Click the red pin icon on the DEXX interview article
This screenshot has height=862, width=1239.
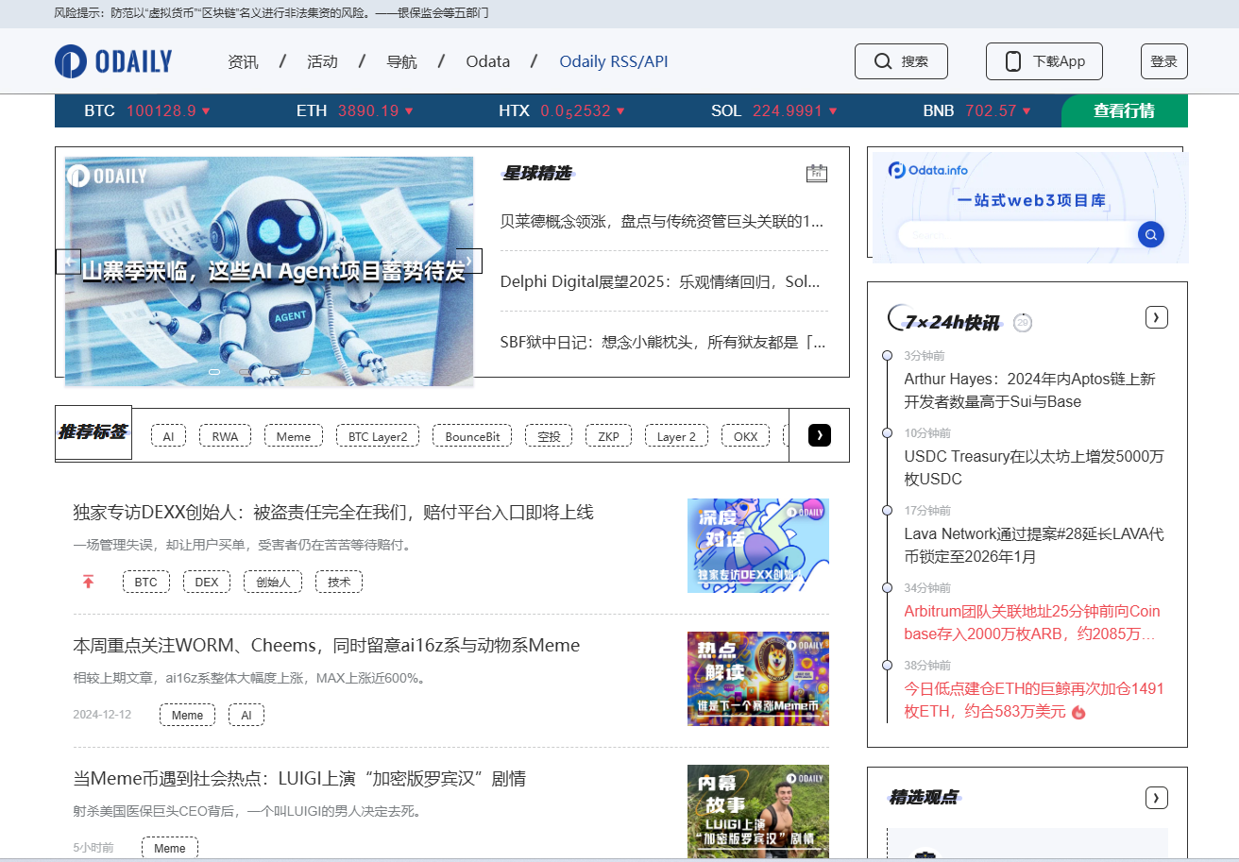(88, 583)
